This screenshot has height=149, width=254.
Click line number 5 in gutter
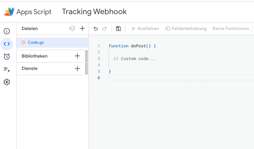point(99,71)
